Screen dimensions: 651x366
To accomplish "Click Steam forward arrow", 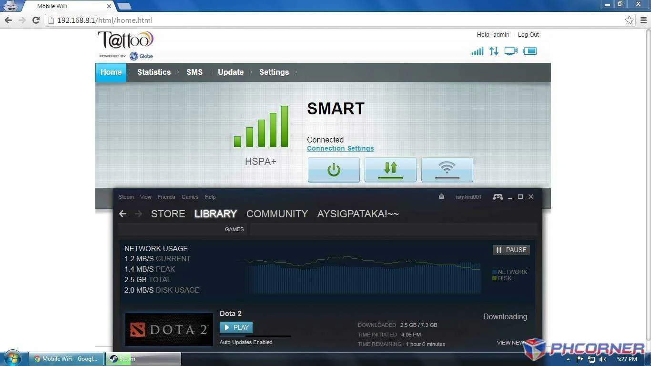I will tap(139, 214).
